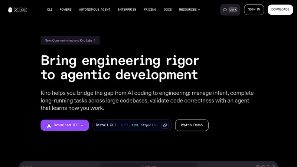Screen dimensions: 297x167
Task: Open the Docs nav link
Action: tap(168, 10)
